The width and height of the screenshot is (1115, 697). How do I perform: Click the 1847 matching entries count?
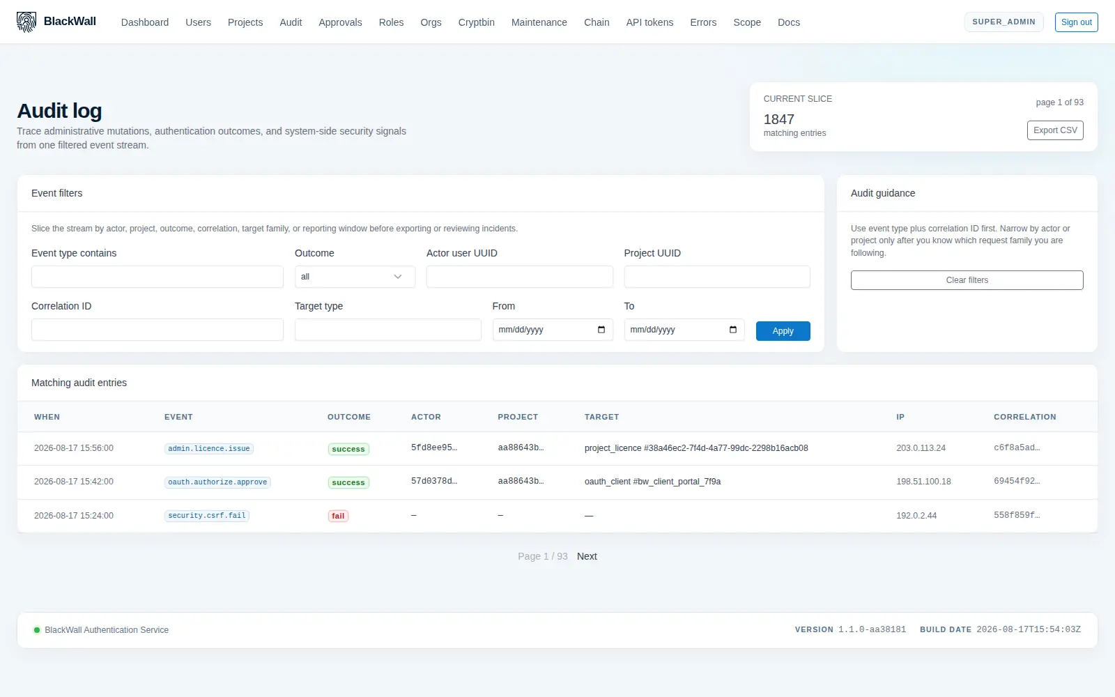click(778, 119)
